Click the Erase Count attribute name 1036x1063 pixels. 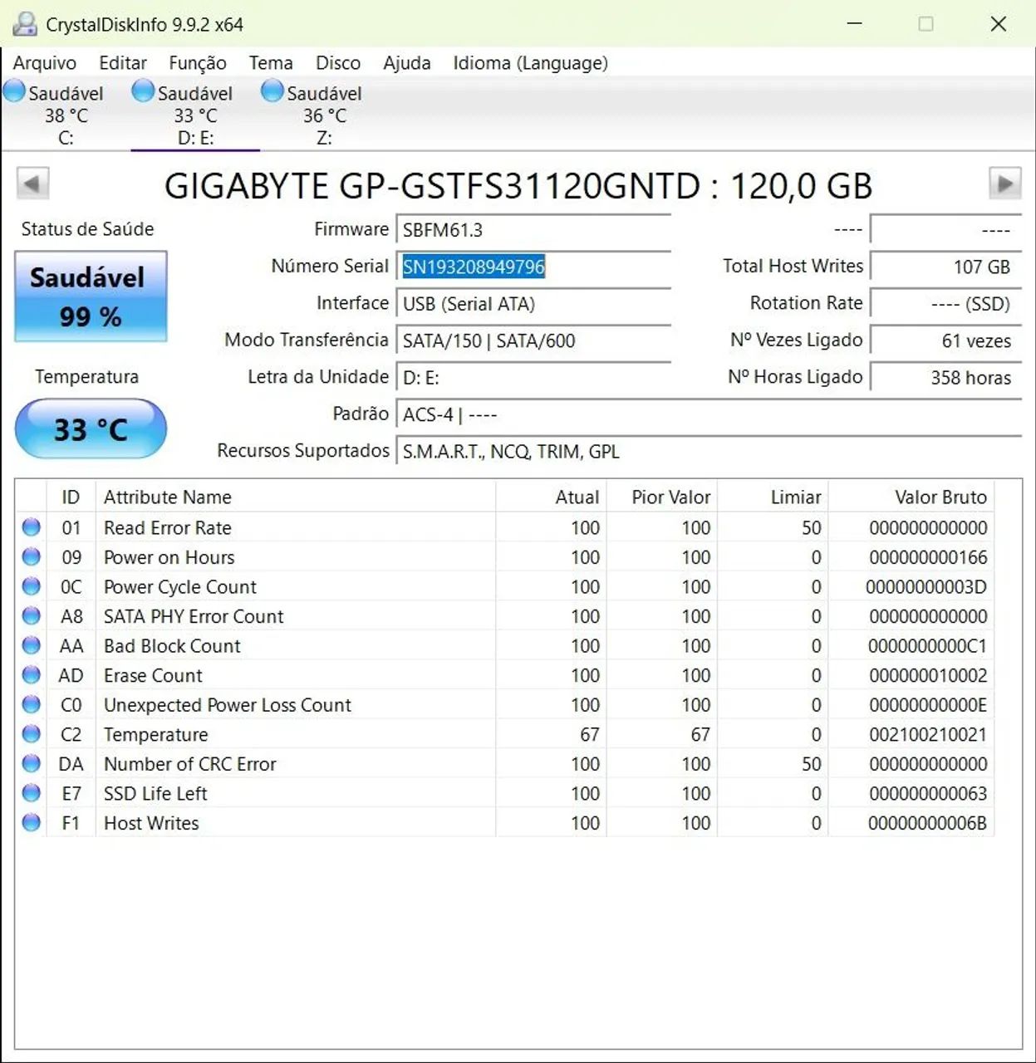(153, 675)
